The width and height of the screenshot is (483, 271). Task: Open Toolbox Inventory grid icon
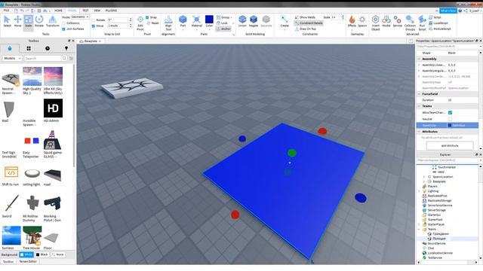coord(29,48)
